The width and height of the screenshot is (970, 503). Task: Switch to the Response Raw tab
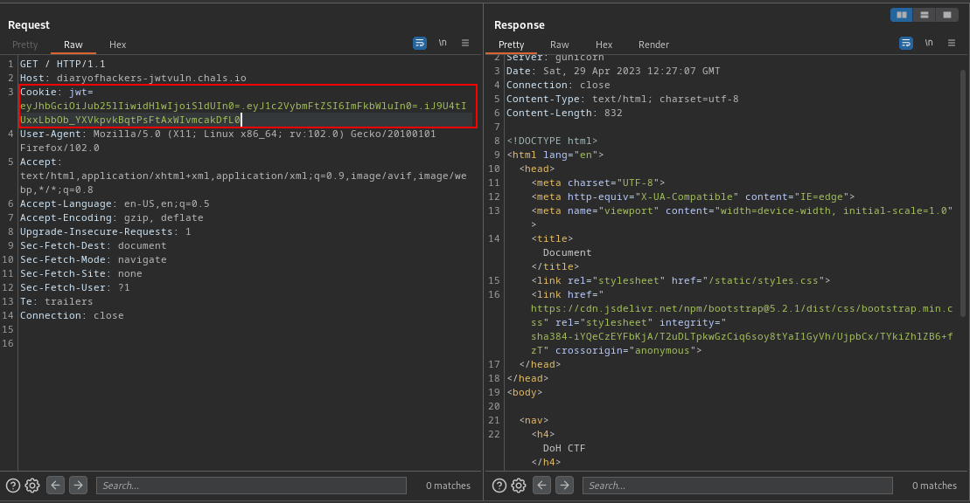(559, 45)
